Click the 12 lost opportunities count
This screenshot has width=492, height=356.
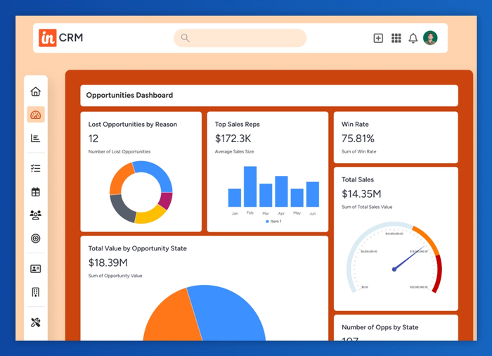tap(93, 139)
